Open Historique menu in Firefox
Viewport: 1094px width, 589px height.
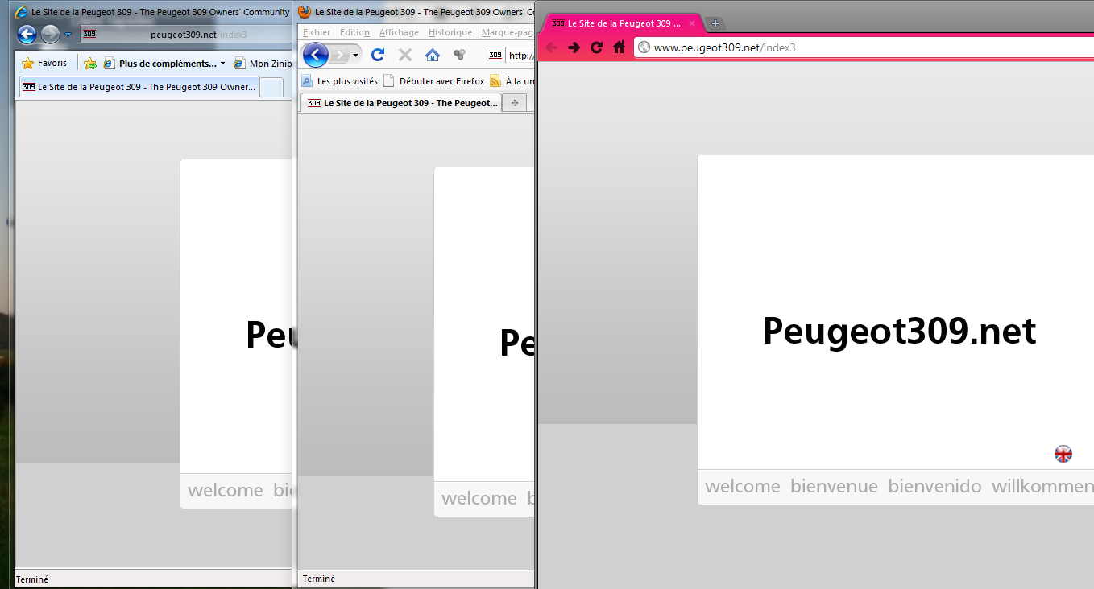click(450, 32)
